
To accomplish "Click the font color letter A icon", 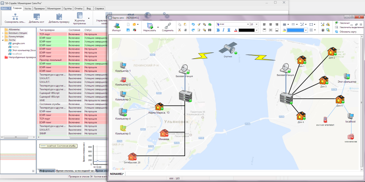I will (x=235, y=30).
